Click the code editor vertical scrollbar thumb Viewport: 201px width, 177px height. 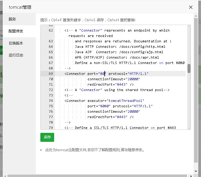click(189, 69)
